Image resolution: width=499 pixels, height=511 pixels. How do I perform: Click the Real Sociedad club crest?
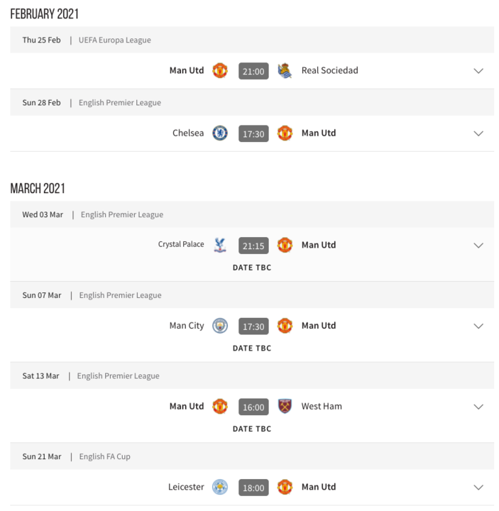pyautogui.click(x=285, y=71)
